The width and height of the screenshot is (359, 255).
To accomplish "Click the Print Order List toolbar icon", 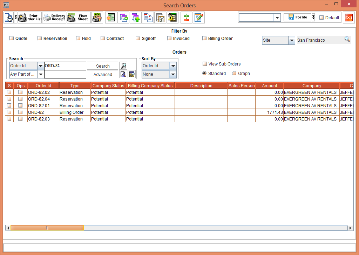I will click(29, 18).
